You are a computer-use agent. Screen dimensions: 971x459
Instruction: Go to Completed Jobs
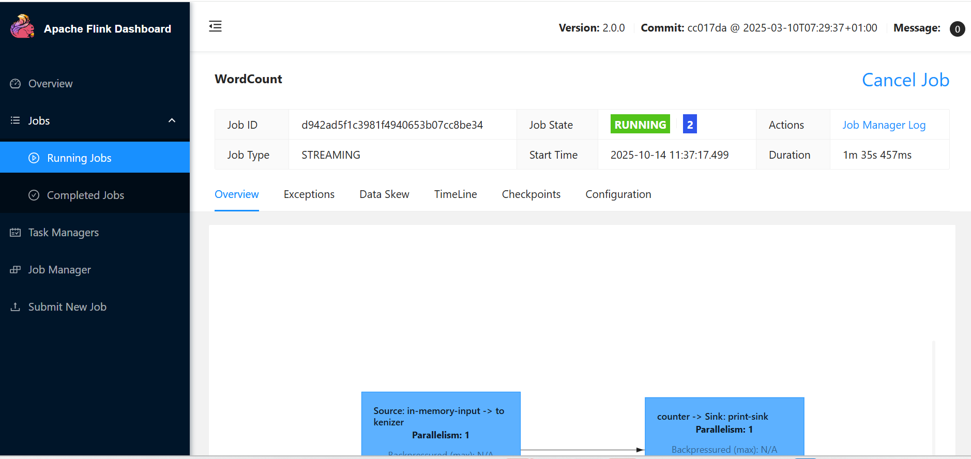click(x=95, y=195)
